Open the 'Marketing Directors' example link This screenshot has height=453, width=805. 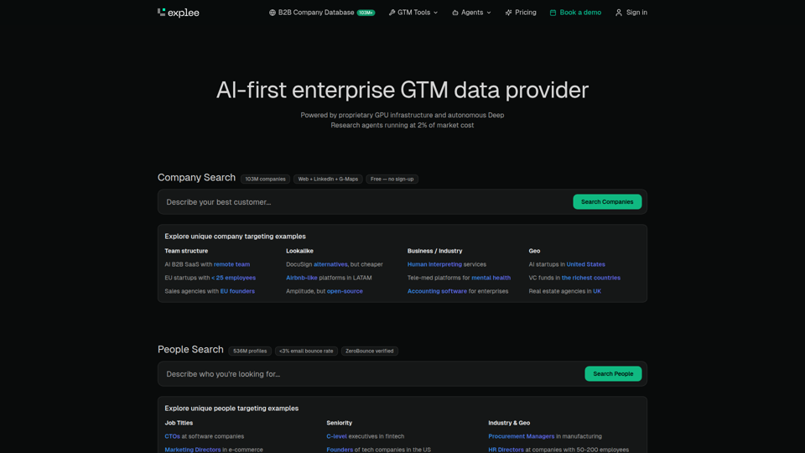point(193,450)
